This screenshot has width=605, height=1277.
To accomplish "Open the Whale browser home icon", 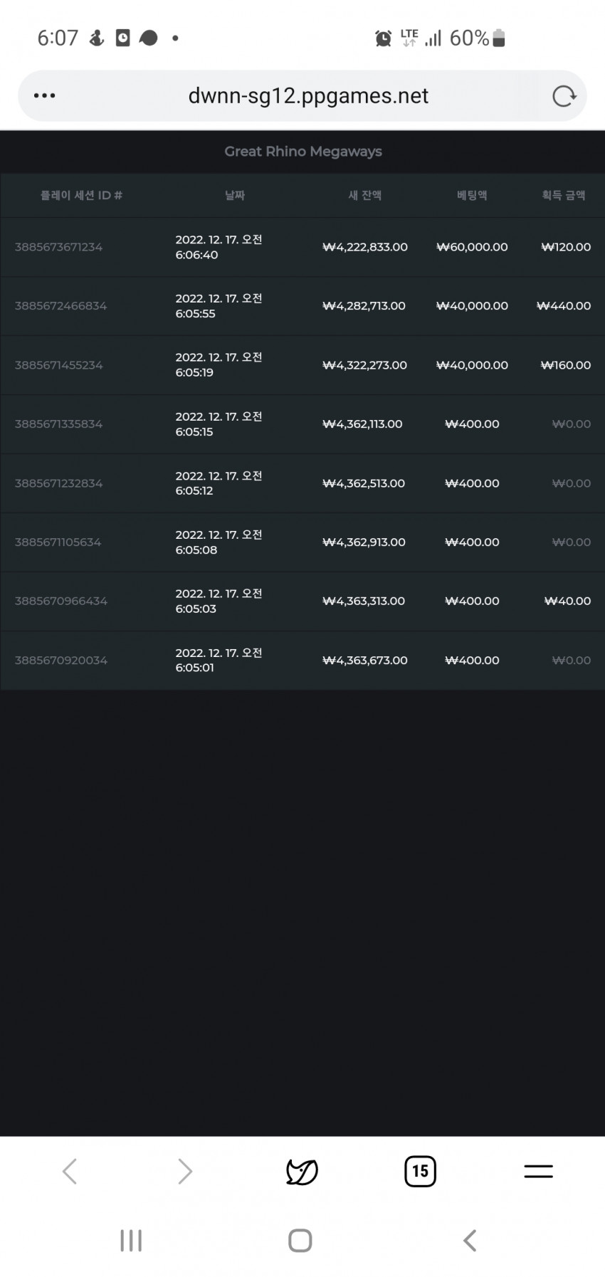I will tap(302, 1171).
